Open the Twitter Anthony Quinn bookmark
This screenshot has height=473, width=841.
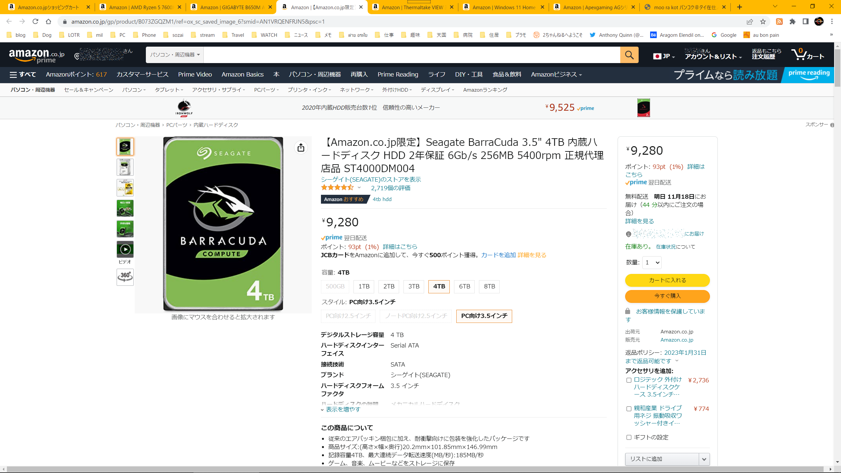pyautogui.click(x=617, y=35)
